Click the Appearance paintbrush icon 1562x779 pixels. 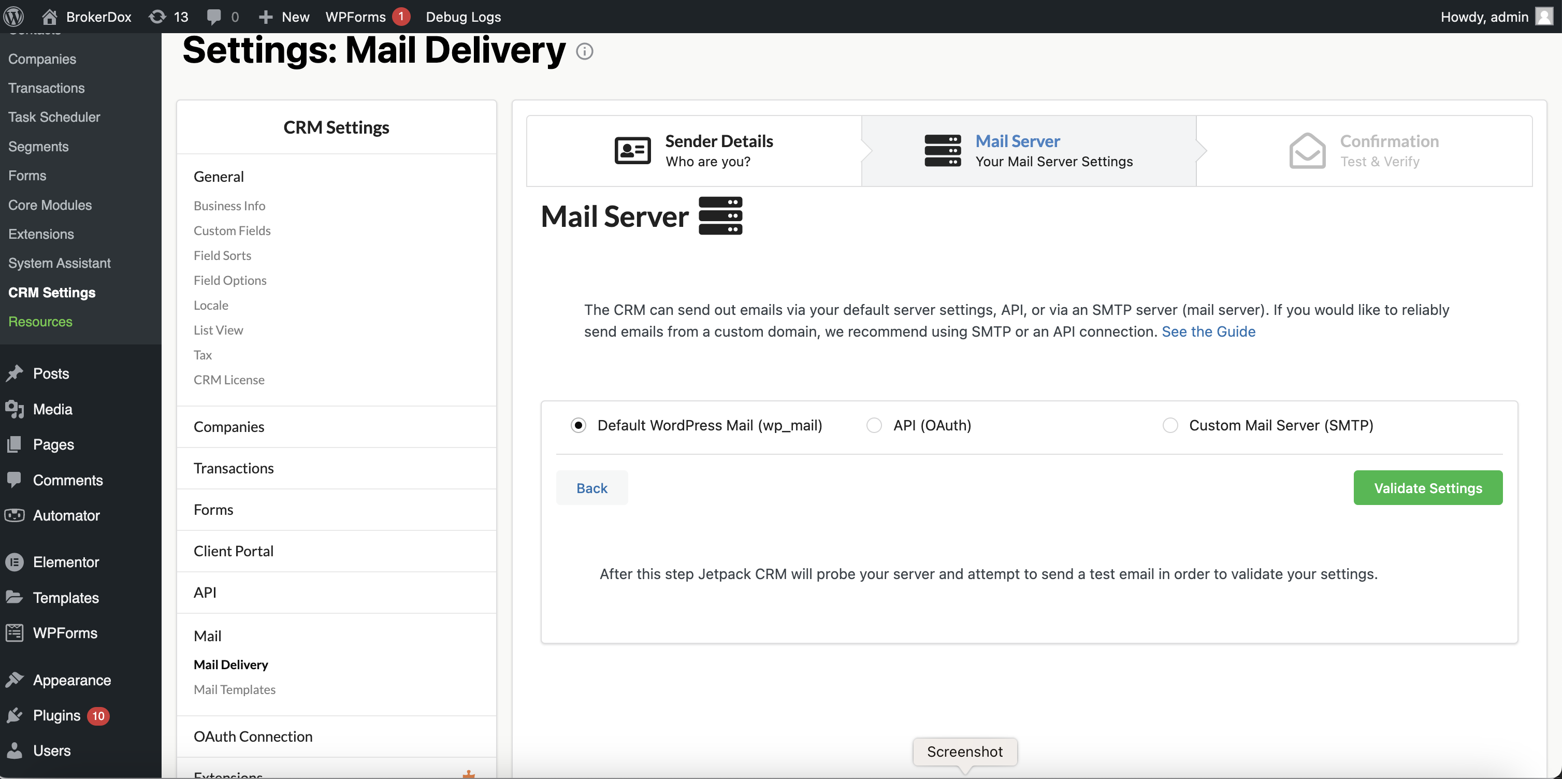pyautogui.click(x=15, y=680)
